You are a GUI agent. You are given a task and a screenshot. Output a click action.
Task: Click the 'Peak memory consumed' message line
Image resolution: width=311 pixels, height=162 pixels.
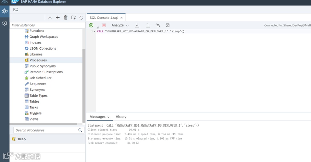tap(113, 143)
